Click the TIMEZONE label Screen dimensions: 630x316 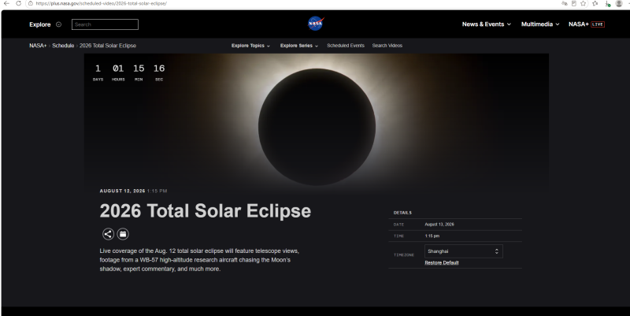coord(404,255)
